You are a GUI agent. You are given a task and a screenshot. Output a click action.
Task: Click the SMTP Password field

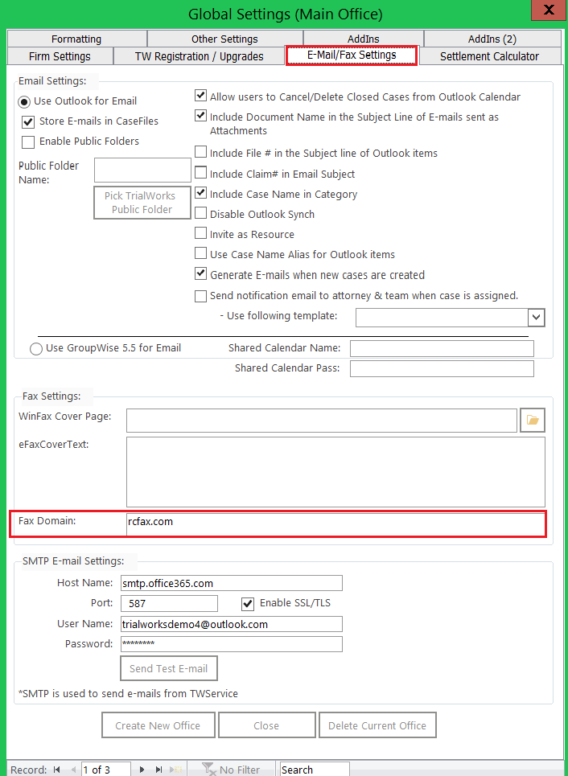tap(231, 644)
